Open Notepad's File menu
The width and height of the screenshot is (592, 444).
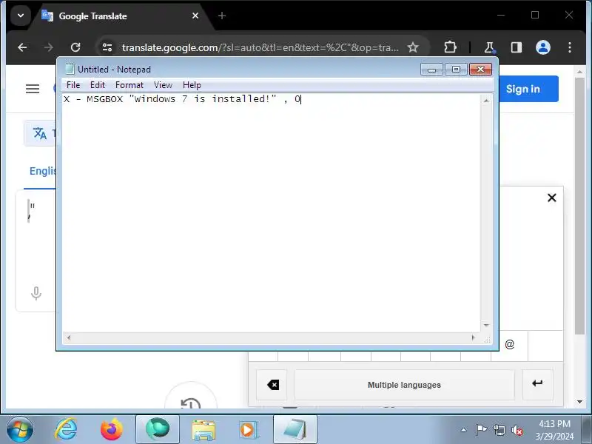pos(73,85)
